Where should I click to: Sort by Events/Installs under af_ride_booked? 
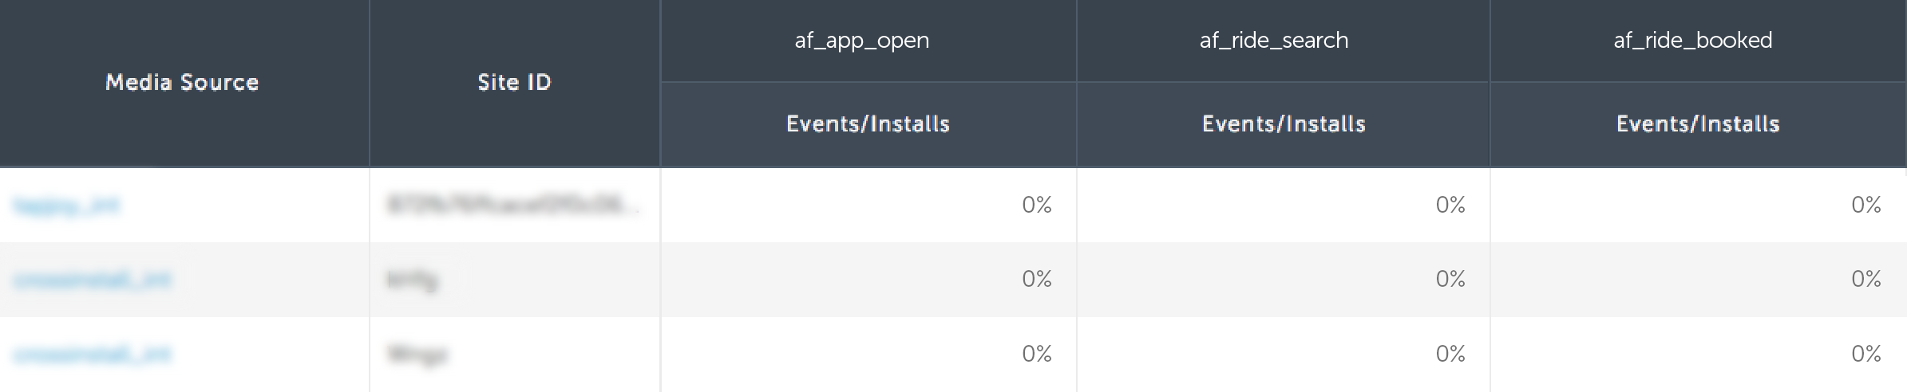click(x=1698, y=123)
